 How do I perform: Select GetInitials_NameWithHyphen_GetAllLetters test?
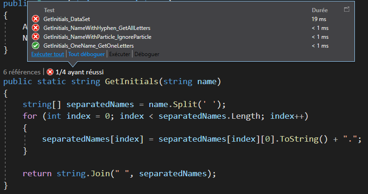pyautogui.click(x=191, y=28)
